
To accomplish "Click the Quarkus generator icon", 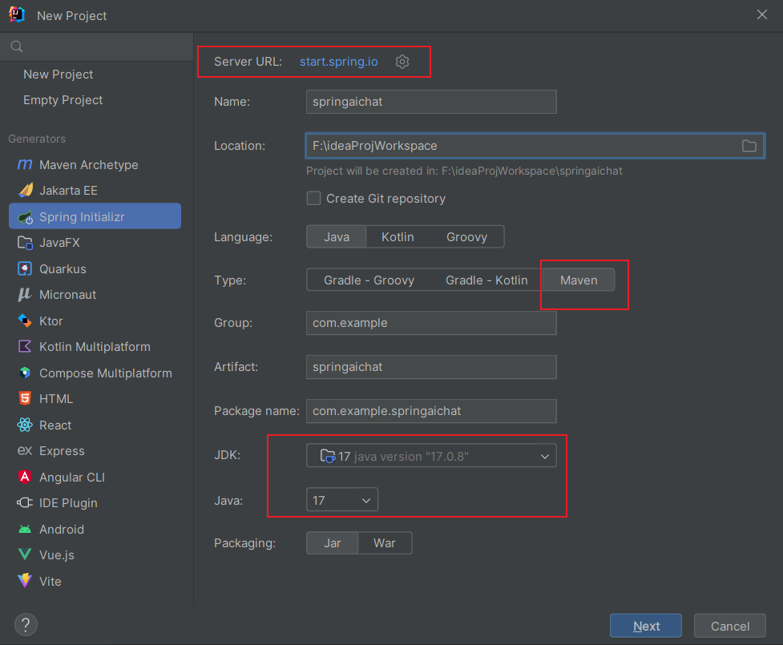I will pyautogui.click(x=25, y=268).
